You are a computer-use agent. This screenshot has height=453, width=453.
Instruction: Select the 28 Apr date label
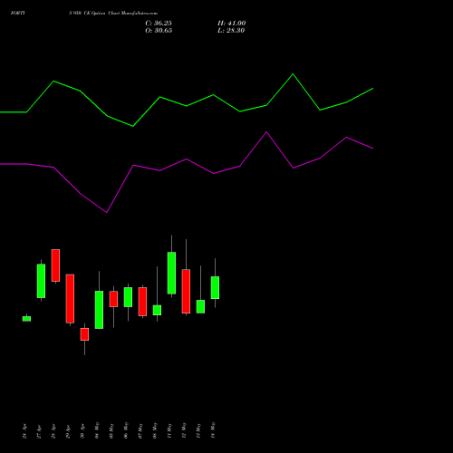tap(53, 431)
